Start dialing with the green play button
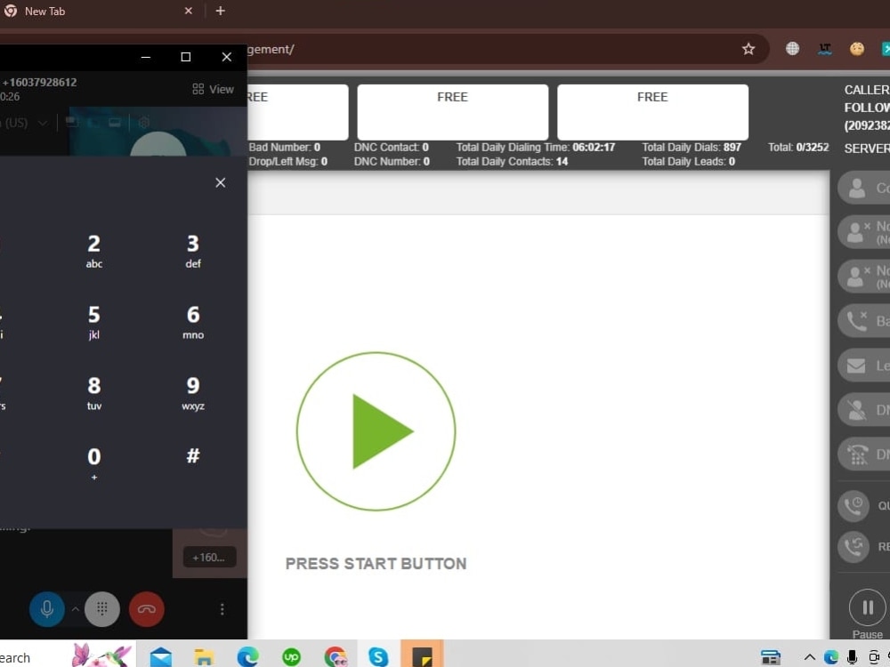 coord(376,431)
